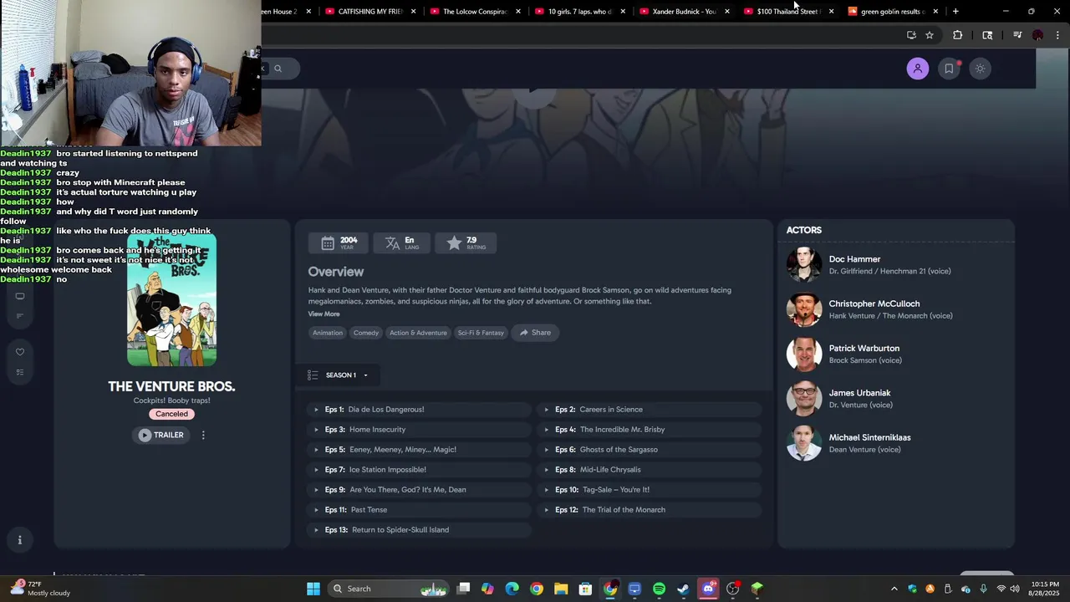
Task: Expand Eps 1 Dia de Los Dangerous!
Action: tap(420, 410)
